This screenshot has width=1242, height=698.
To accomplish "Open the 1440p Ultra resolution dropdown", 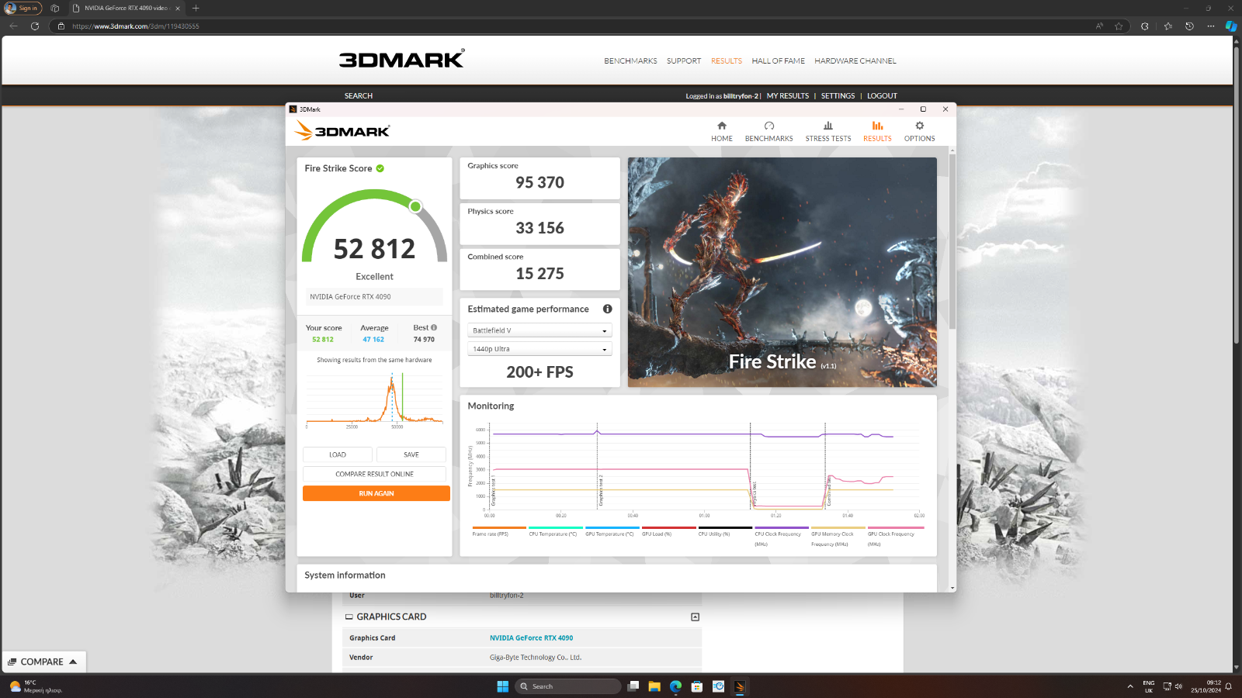I will 539,349.
